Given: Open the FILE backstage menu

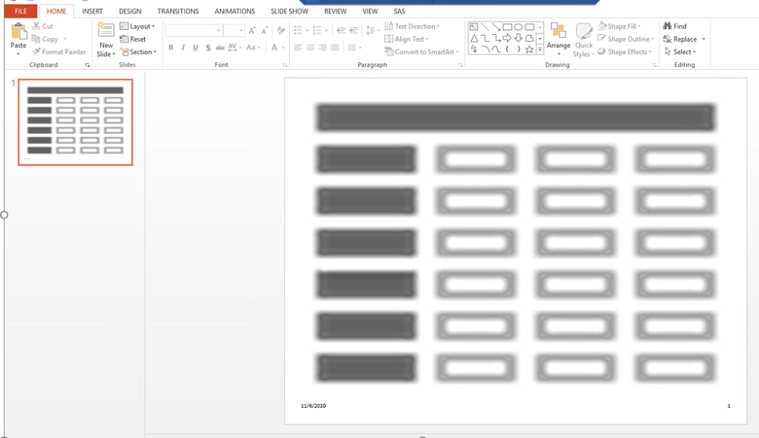Looking at the screenshot, I should click(20, 11).
